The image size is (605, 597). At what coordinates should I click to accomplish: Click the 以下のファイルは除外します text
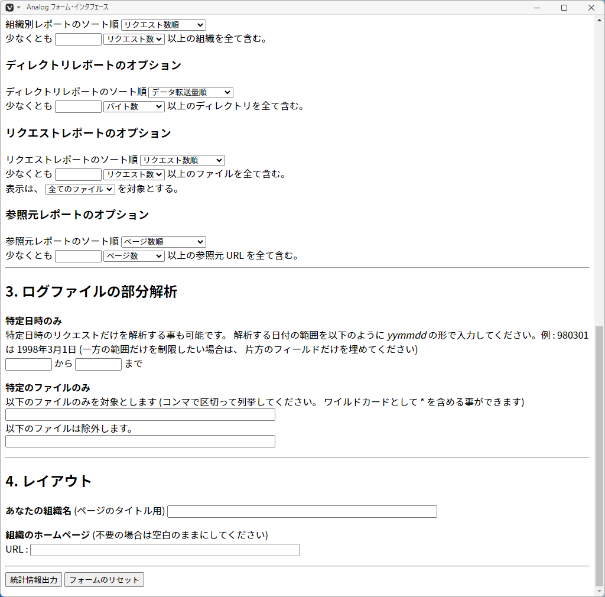(69, 429)
